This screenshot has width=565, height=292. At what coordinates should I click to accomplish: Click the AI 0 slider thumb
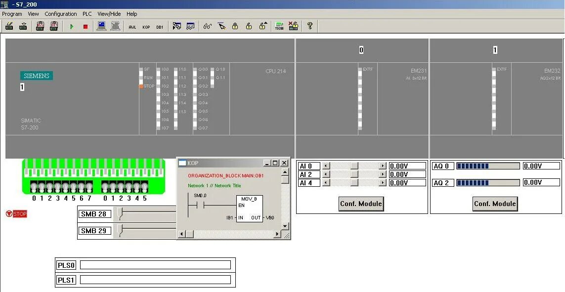(x=354, y=166)
